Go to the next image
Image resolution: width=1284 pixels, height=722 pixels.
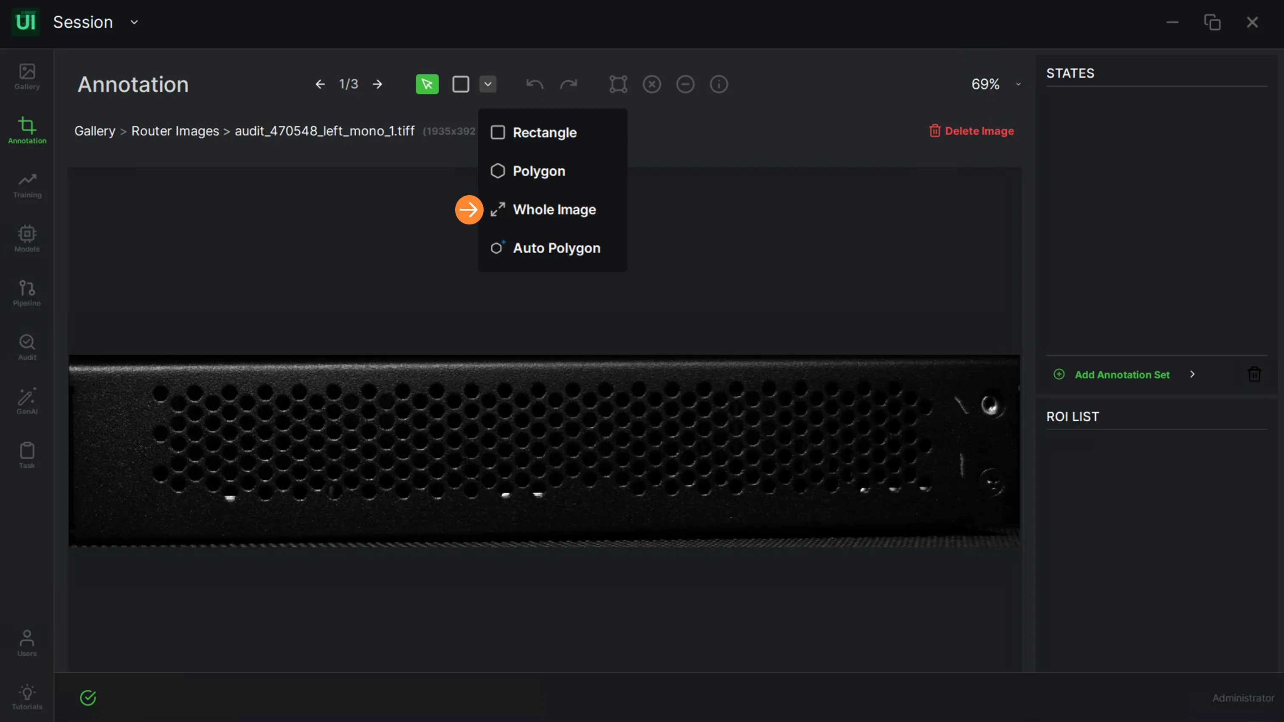click(x=377, y=84)
